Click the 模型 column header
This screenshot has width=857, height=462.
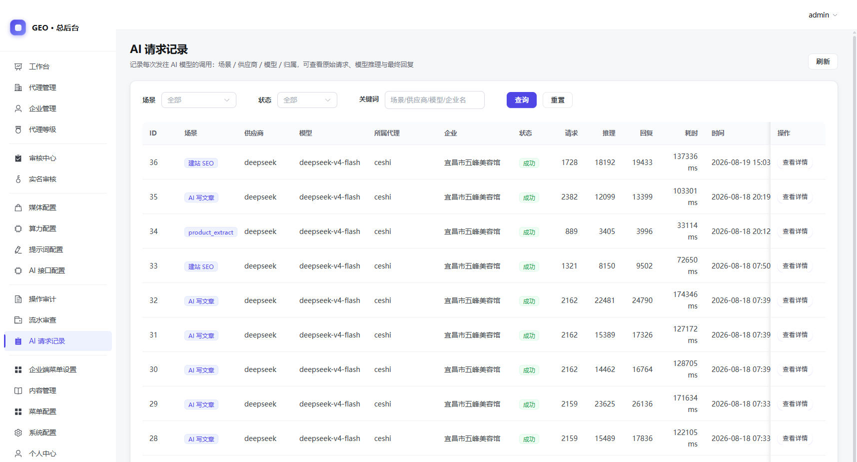(x=306, y=133)
